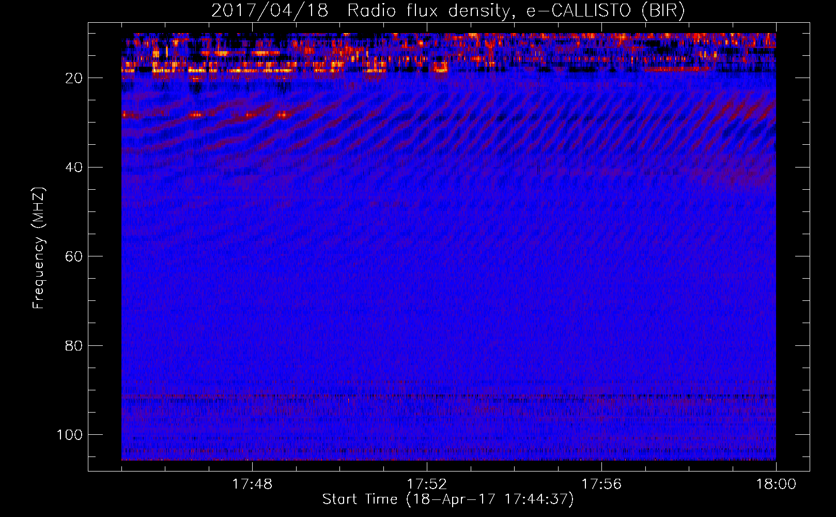Click the Start Time axis label
The image size is (836, 517).
(448, 499)
